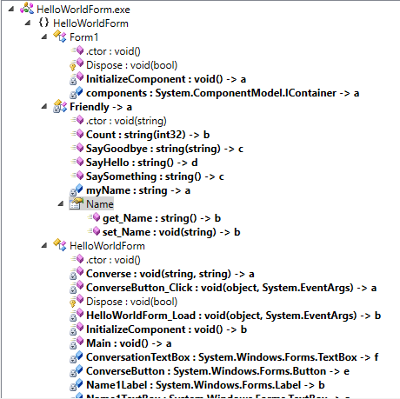This screenshot has width=400, height=399.
Task: Select the get_Name method item
Action: pyautogui.click(x=162, y=218)
